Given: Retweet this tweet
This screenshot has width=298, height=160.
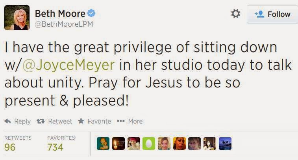Looking at the screenshot, I should pos(54,121).
